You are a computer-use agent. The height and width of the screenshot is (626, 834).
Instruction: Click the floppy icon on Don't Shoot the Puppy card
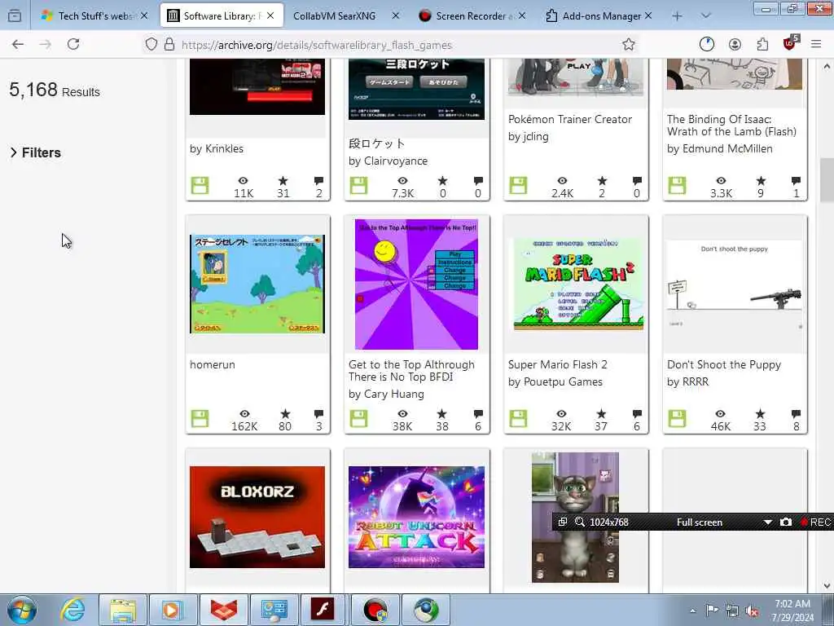coord(677,419)
